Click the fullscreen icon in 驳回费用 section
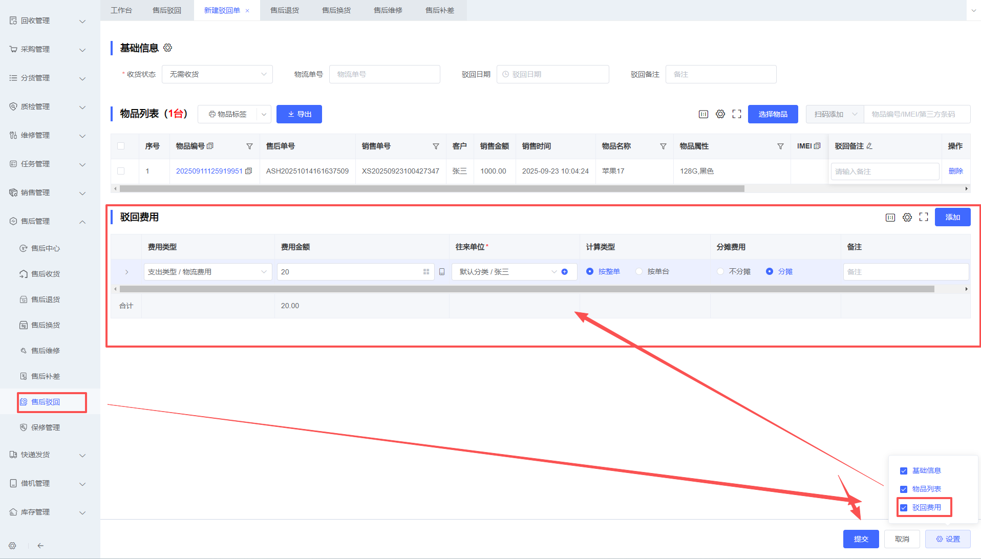Screen dimensions: 981x559 coord(924,217)
